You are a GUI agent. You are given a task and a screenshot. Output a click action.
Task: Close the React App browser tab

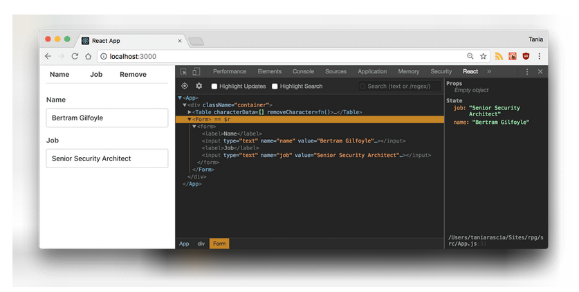(x=180, y=41)
